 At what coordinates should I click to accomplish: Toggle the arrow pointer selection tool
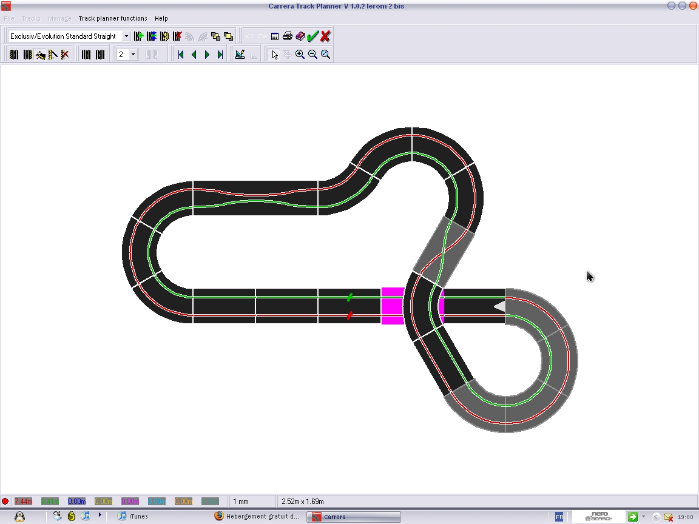tap(274, 55)
